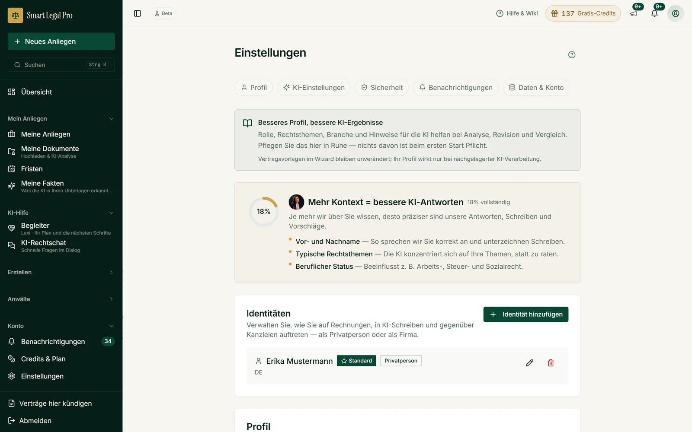Open Begleiter Lexi in sidebar

pyautogui.click(x=61, y=229)
